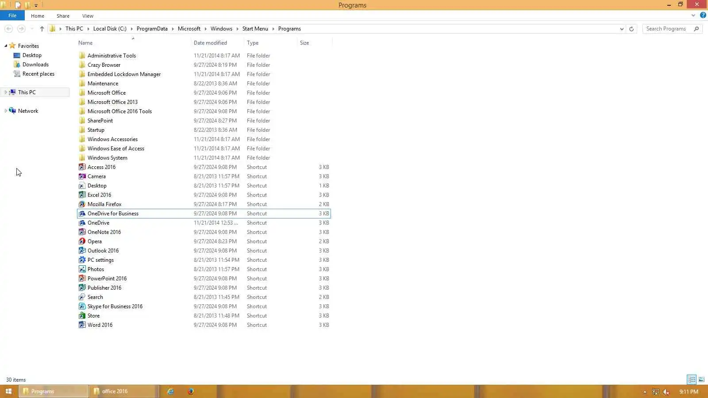Select the Administrative Tools folder
This screenshot has height=398, width=708.
click(x=204, y=56)
